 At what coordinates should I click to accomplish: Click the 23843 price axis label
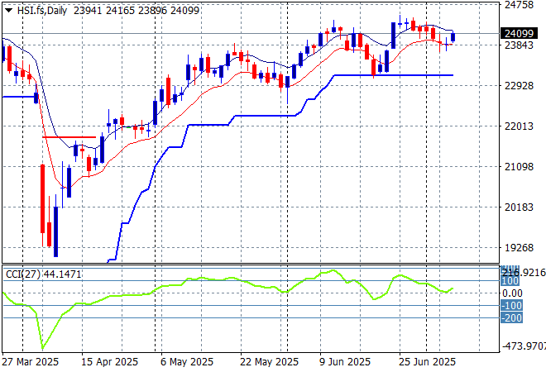[519, 45]
